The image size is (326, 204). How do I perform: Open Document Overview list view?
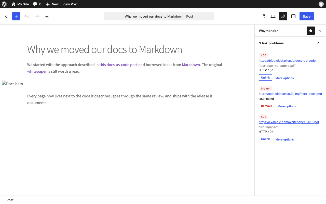(47, 16)
